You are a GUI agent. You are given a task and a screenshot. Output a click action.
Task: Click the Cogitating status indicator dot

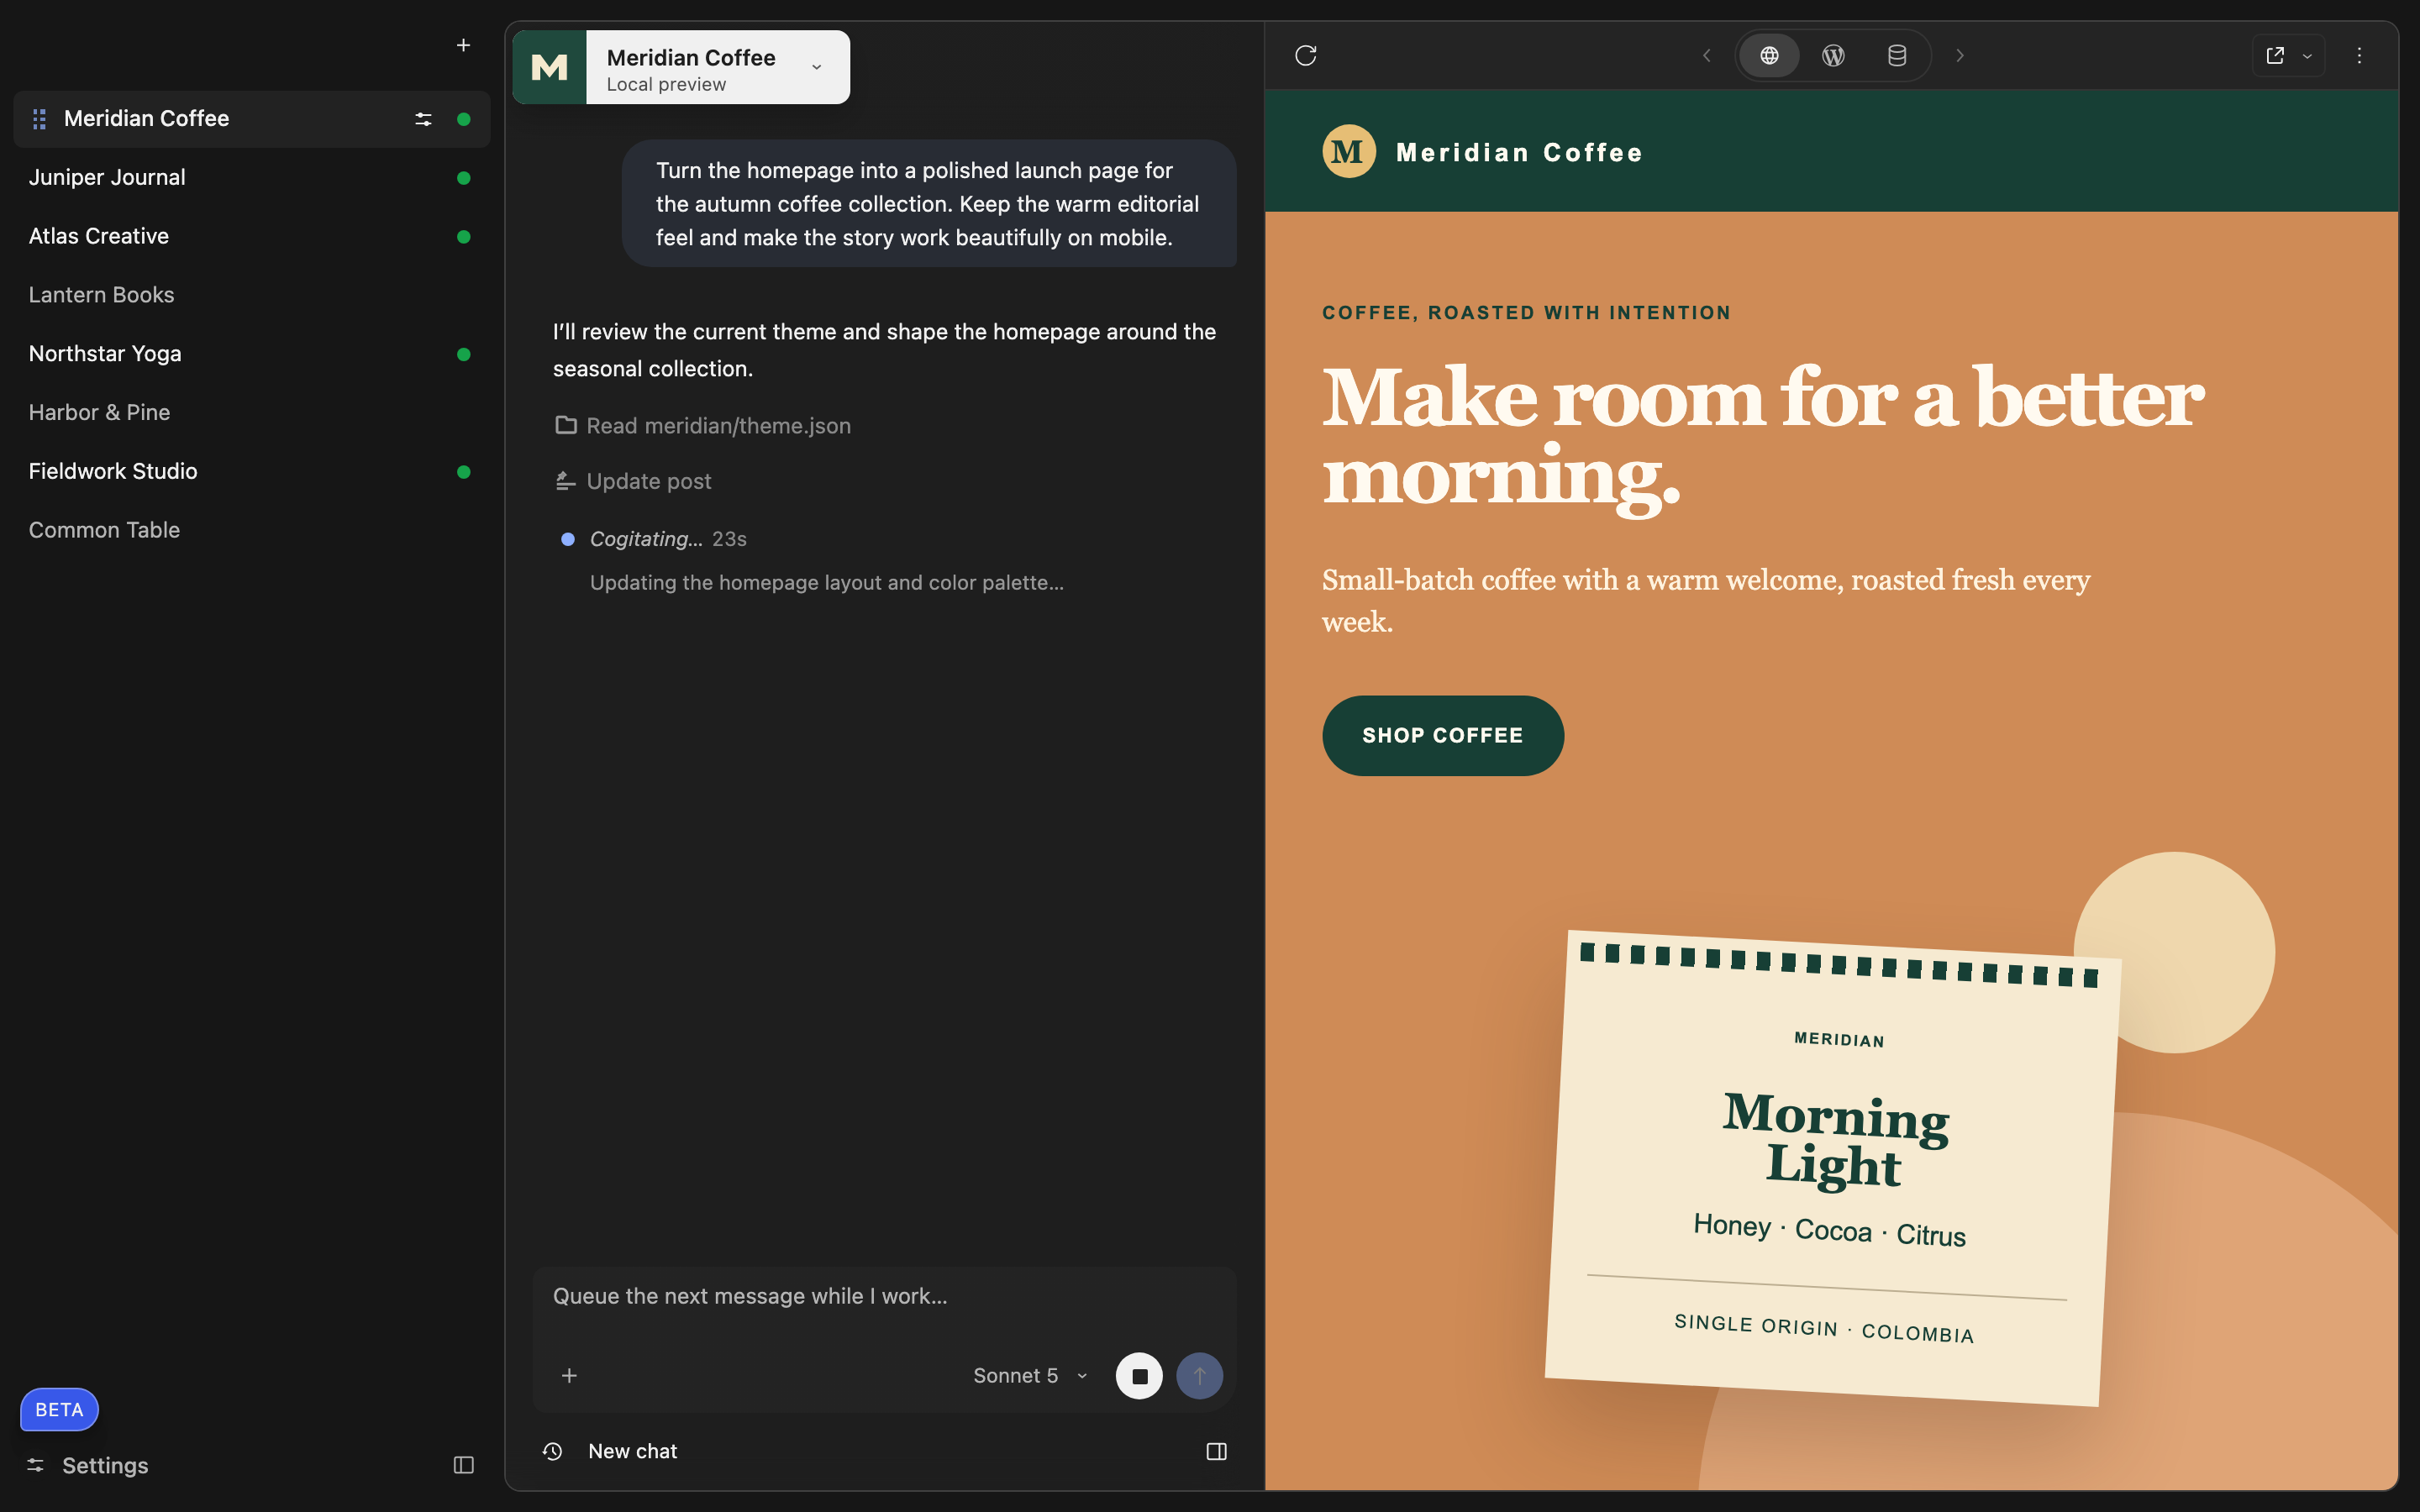pos(568,539)
